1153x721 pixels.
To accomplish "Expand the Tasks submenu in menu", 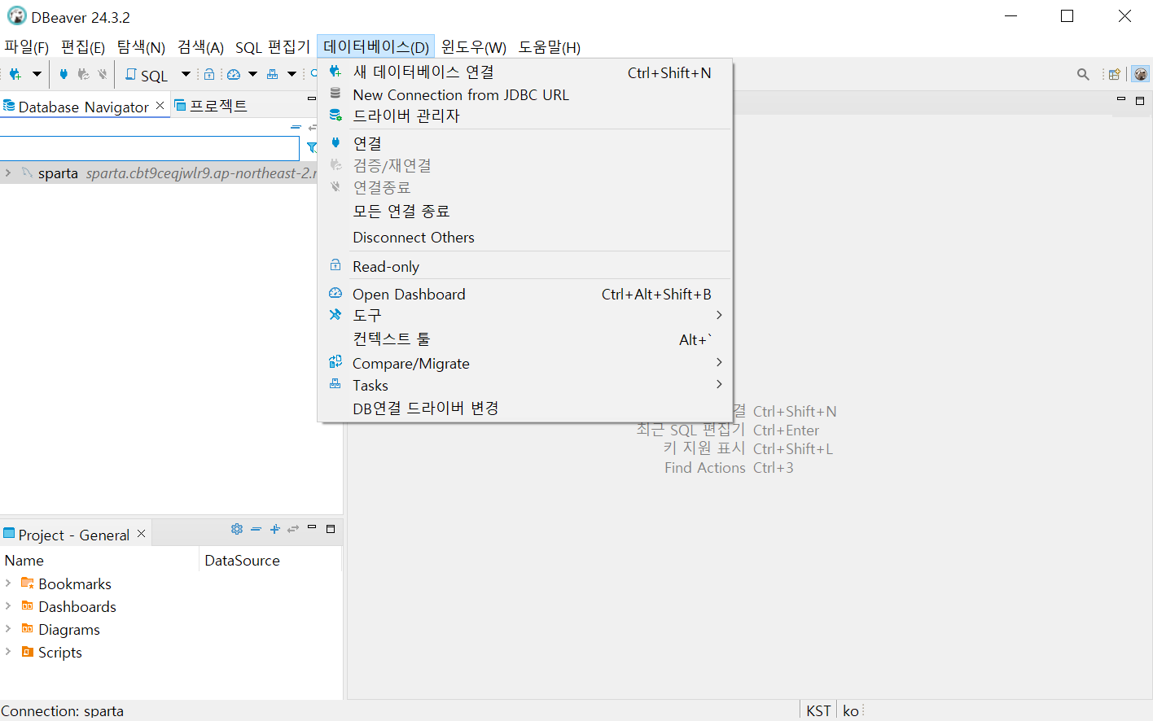I will [525, 385].
